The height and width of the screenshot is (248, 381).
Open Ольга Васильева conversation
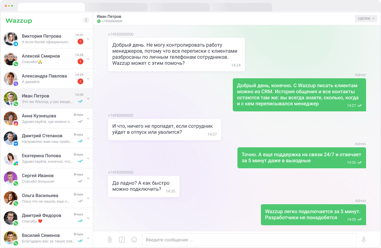[x=47, y=198]
